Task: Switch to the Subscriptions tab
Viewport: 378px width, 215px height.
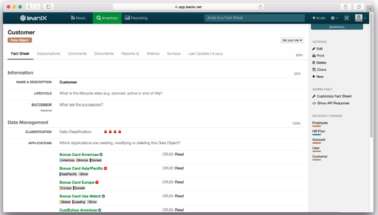Action: coord(48,54)
